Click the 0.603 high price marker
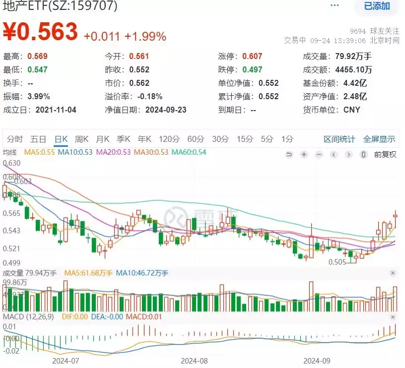Screen dimensions: 405x368 [x=23, y=182]
